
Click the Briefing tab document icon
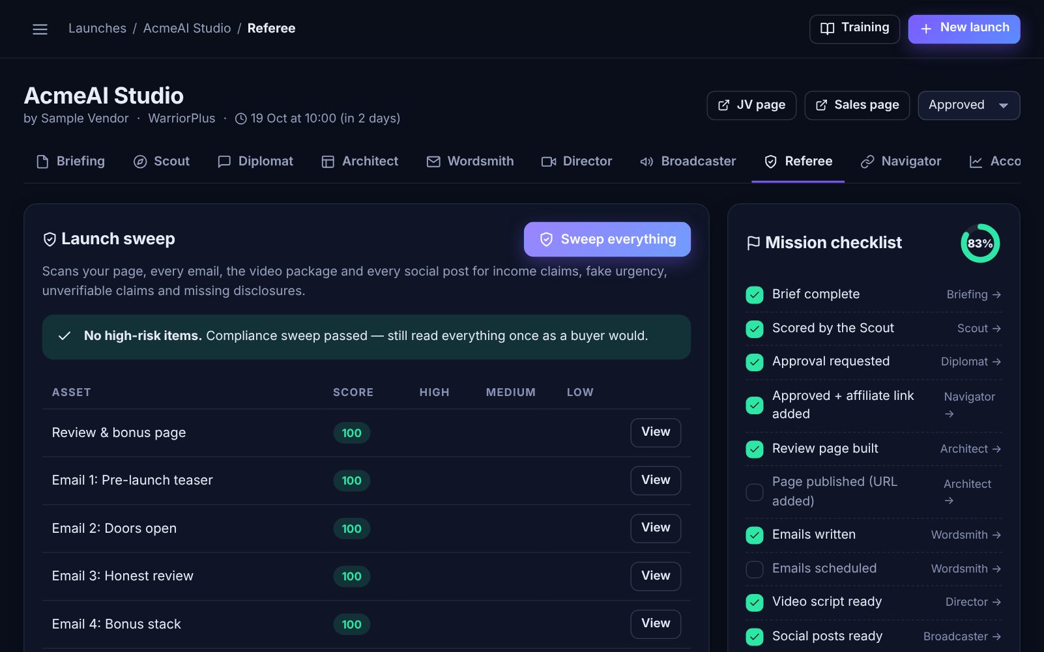pos(42,162)
